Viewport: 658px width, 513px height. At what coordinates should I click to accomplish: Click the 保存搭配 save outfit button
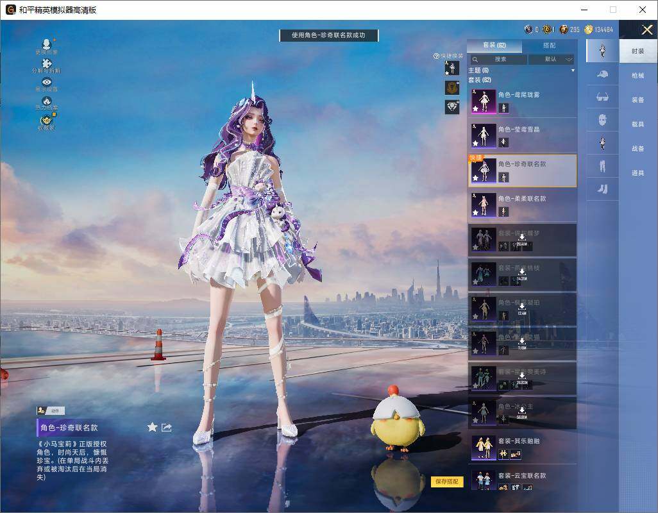click(447, 481)
